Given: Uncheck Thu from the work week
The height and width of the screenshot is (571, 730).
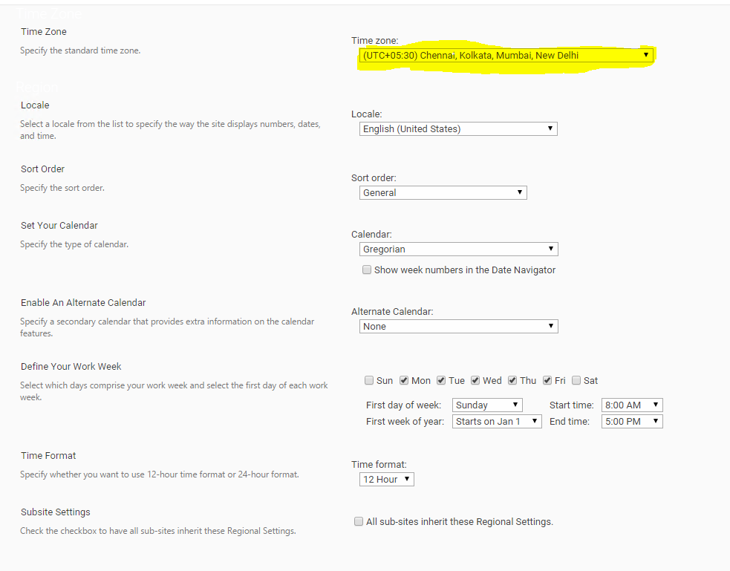Looking at the screenshot, I should coord(512,380).
